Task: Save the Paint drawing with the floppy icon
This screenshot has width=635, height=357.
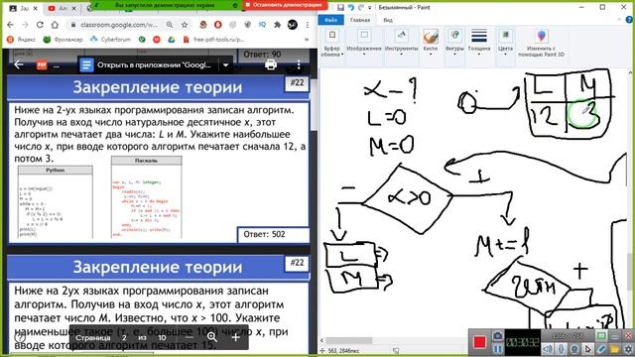Action: click(x=340, y=7)
